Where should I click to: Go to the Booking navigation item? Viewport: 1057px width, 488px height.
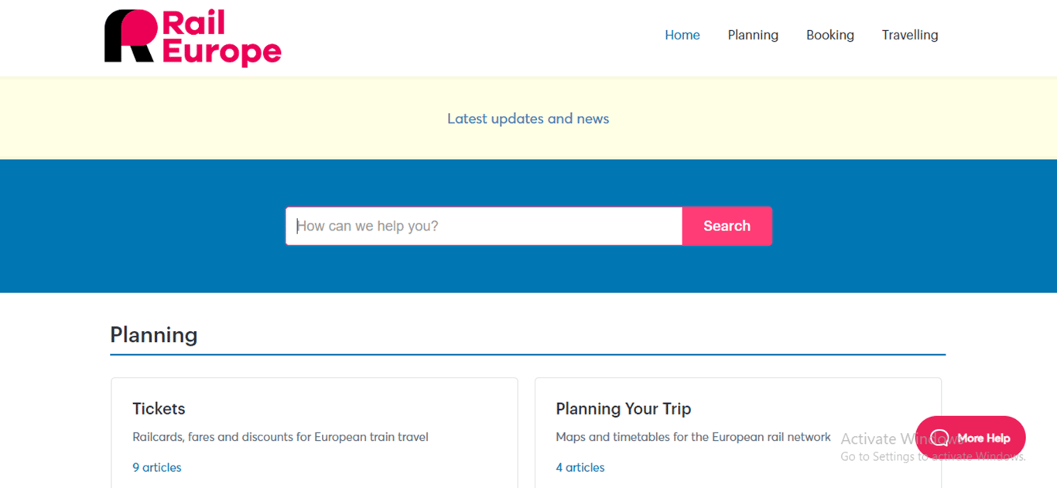point(830,35)
